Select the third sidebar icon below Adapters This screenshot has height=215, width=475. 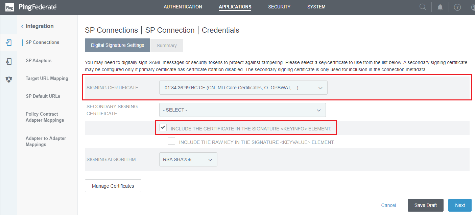(9, 80)
